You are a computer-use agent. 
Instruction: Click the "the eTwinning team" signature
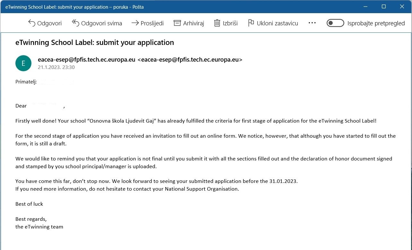[x=39, y=227]
